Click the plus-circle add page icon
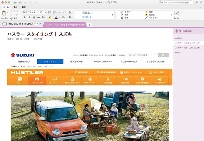The width and height of the screenshot is (204, 141). (x=176, y=31)
